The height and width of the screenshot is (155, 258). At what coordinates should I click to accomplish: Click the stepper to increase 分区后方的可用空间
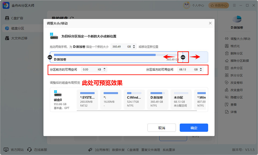[200, 68]
